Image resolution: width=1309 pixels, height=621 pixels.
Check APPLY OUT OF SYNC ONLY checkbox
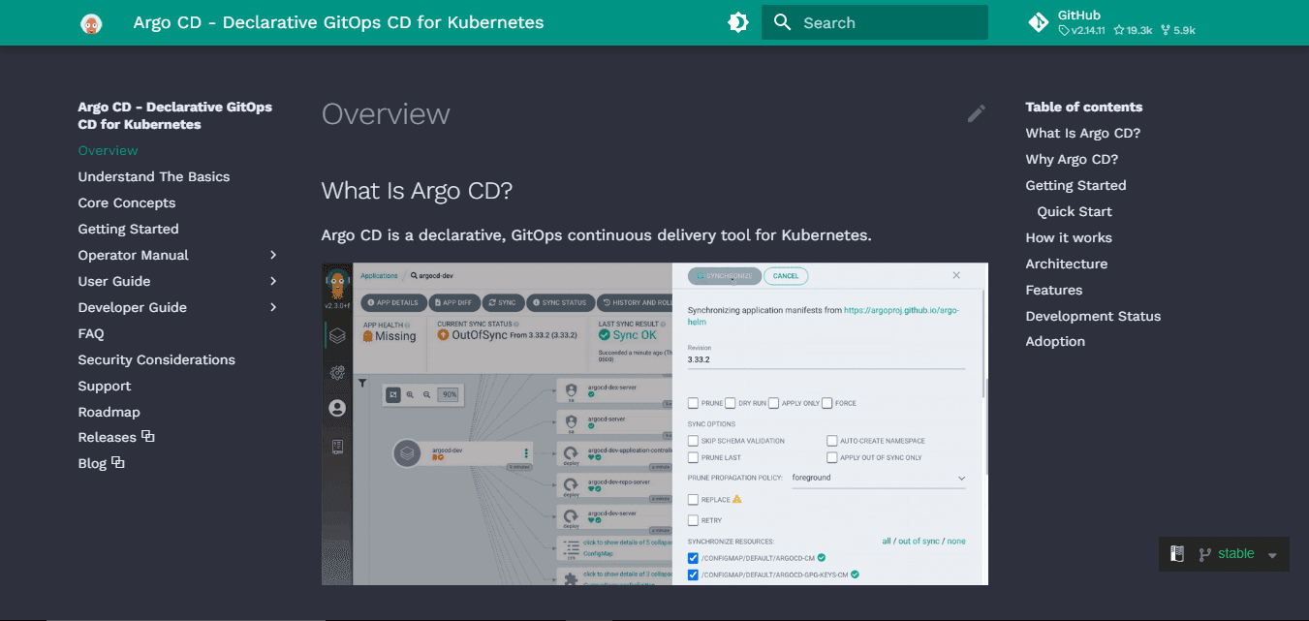832,457
